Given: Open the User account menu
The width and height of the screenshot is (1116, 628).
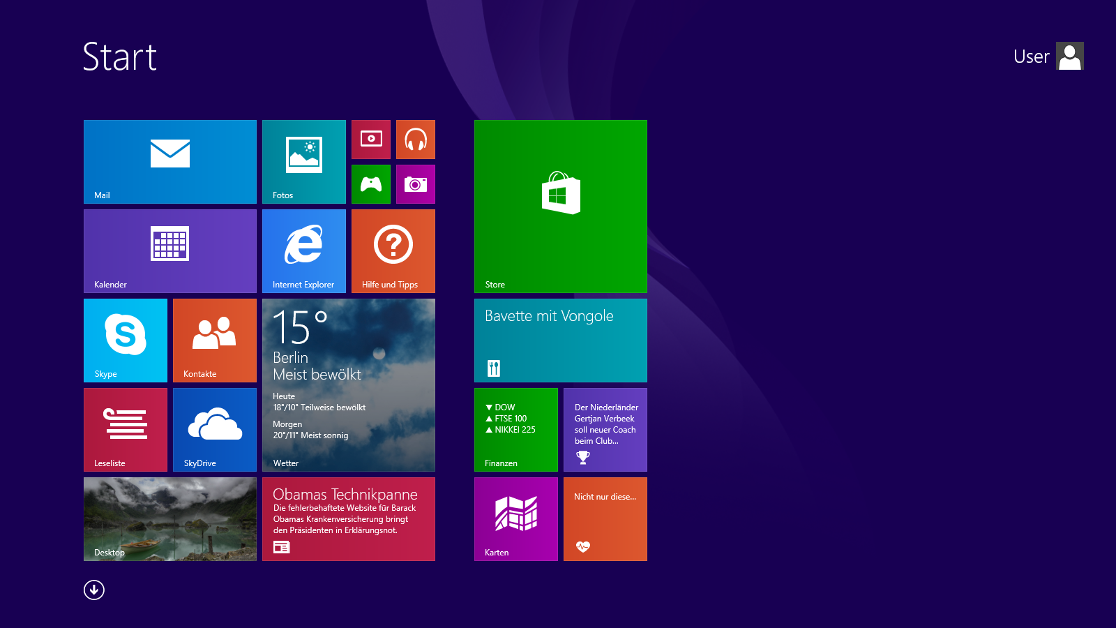Looking at the screenshot, I should pyautogui.click(x=1048, y=57).
